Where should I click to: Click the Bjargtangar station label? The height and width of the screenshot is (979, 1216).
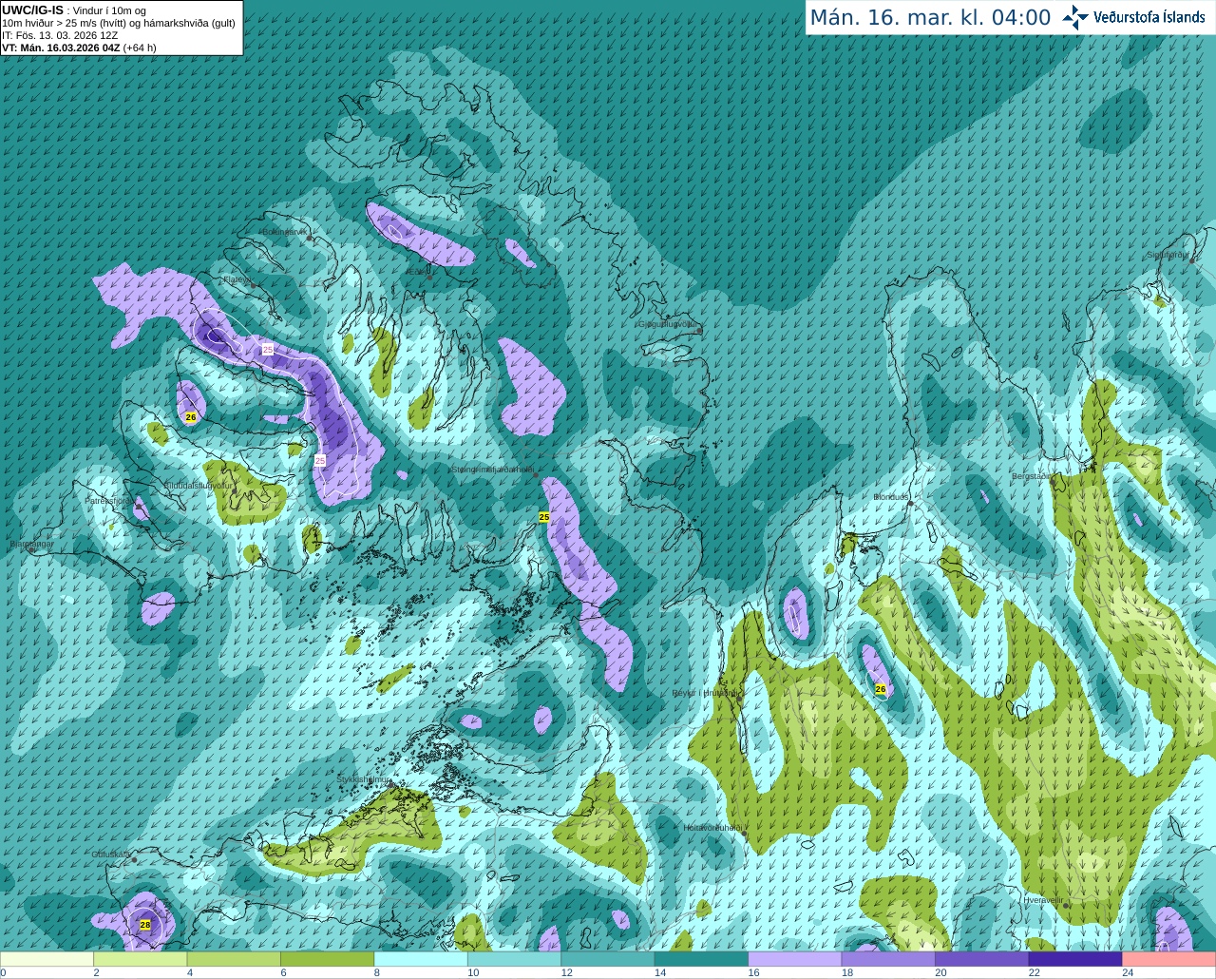(32, 545)
